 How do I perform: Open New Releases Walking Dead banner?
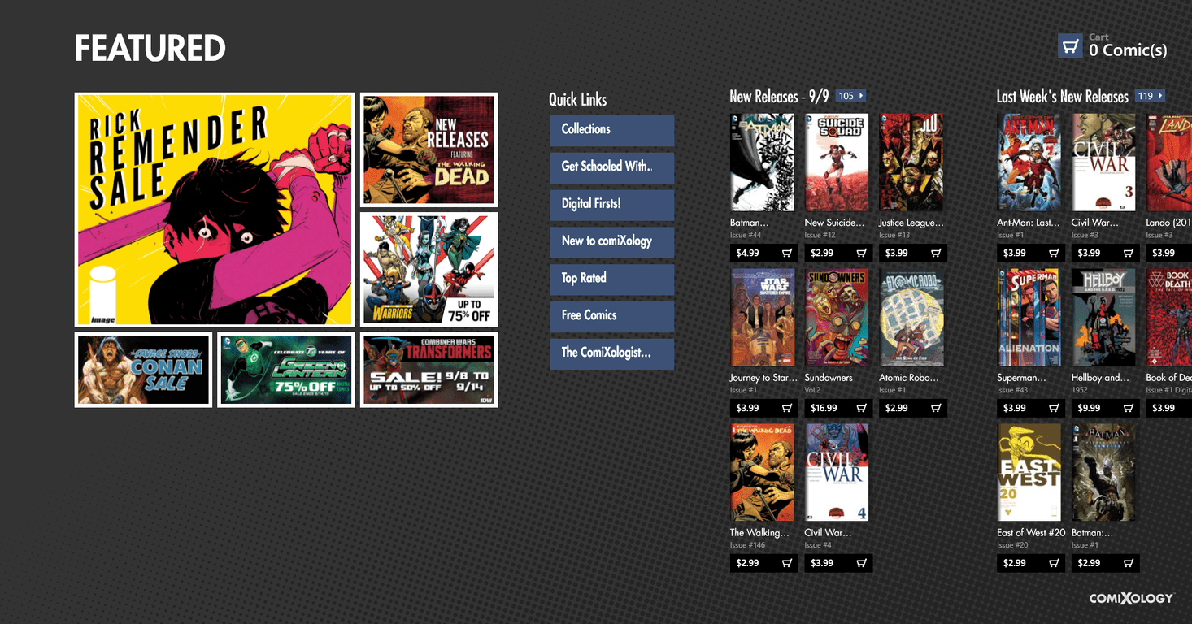tap(429, 150)
